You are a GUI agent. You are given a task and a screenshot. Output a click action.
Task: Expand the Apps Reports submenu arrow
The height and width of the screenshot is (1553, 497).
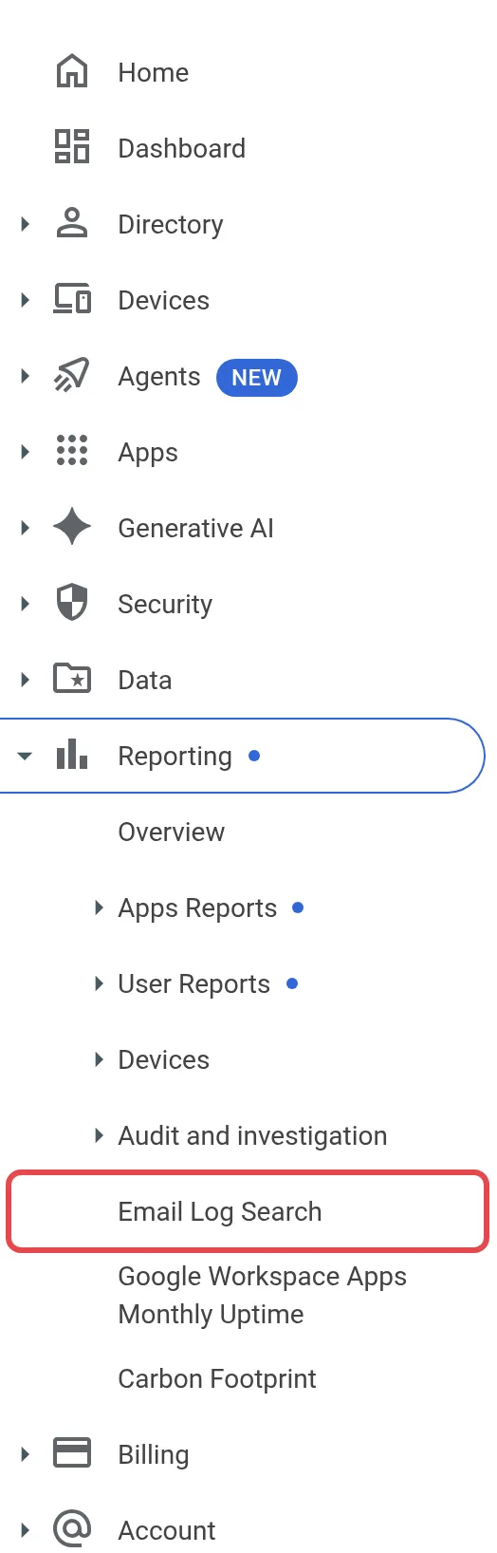(99, 907)
